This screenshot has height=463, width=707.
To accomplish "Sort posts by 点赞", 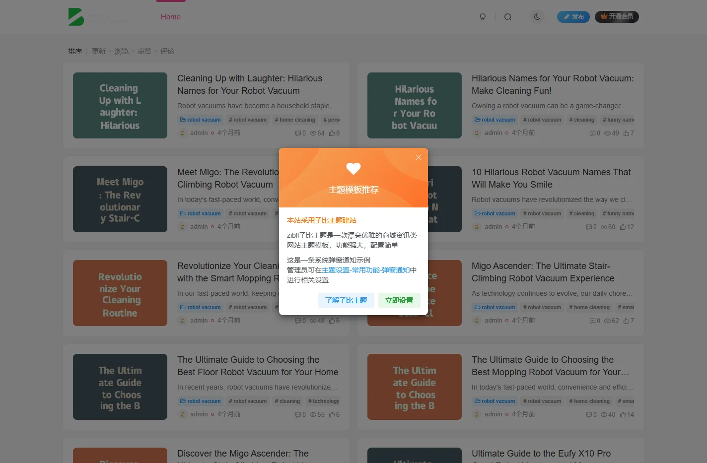I will click(x=144, y=51).
